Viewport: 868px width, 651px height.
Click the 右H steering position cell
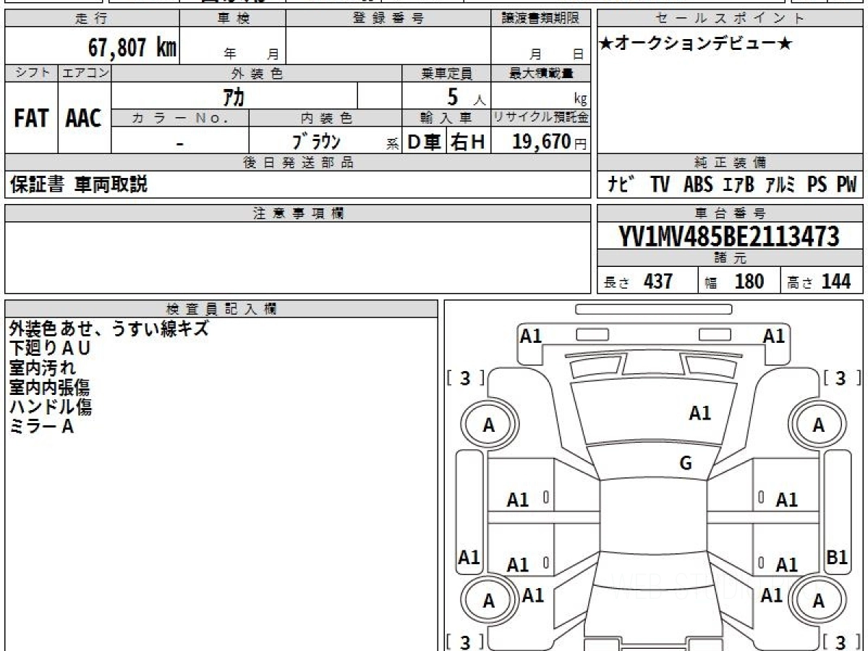coord(469,142)
